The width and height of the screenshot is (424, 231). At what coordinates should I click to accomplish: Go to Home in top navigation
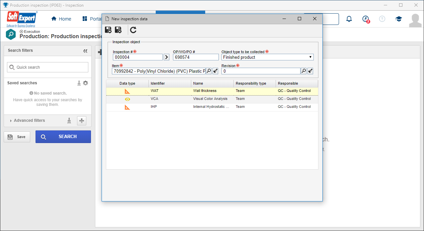coord(61,19)
